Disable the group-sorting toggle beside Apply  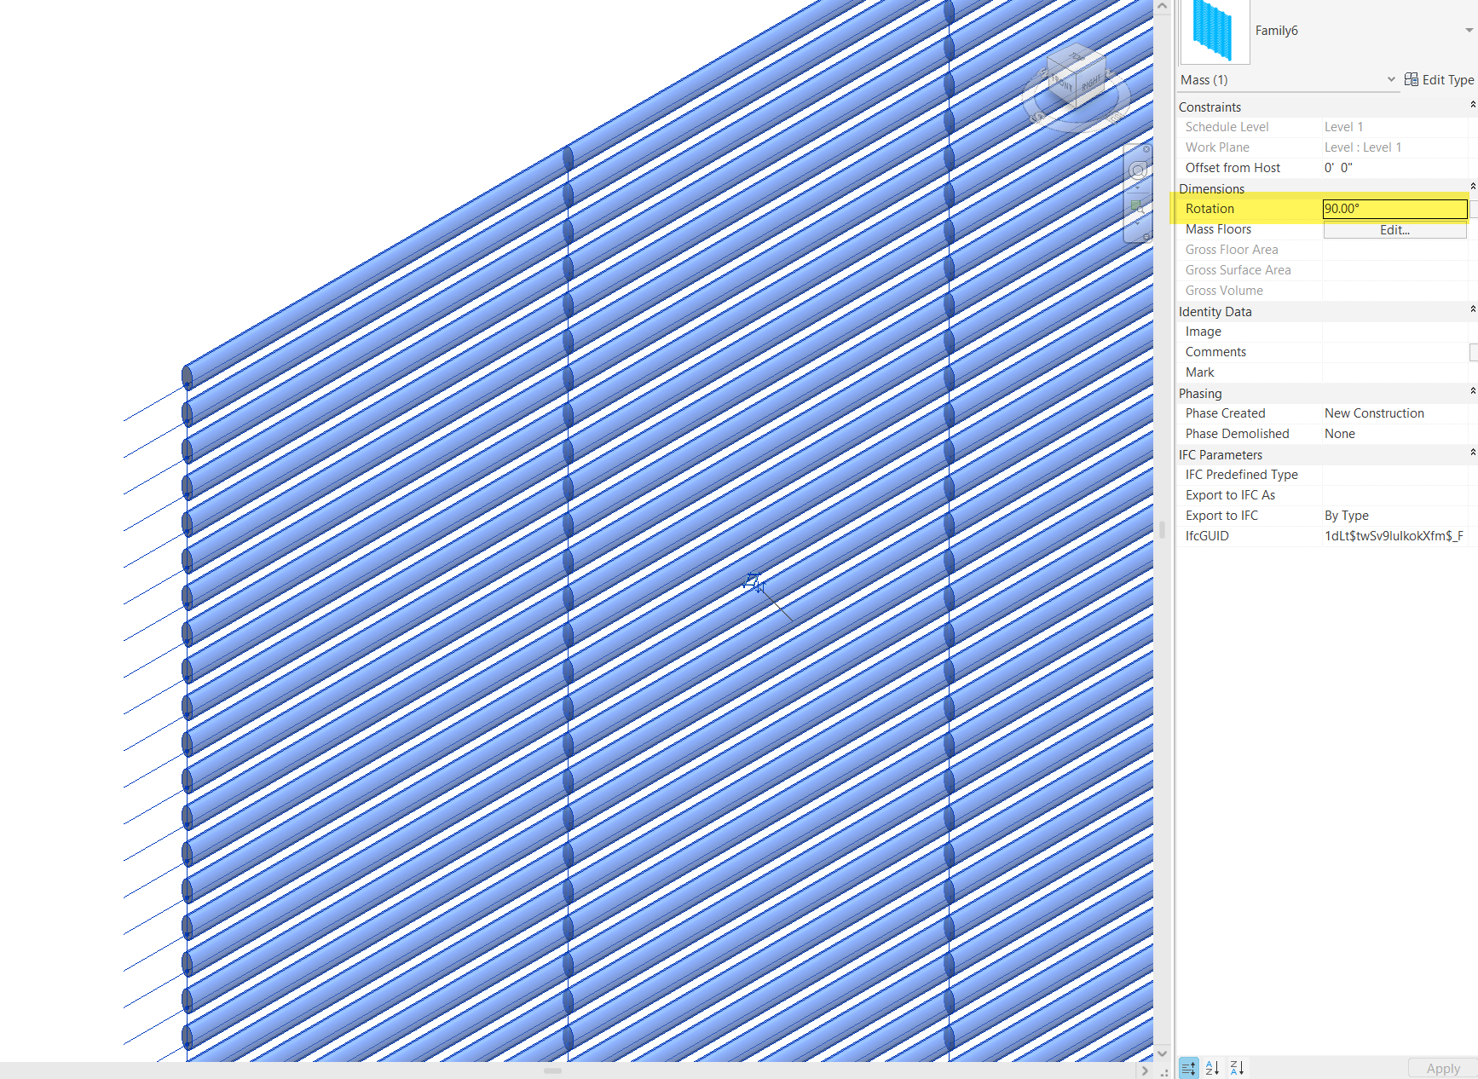(x=1189, y=1068)
